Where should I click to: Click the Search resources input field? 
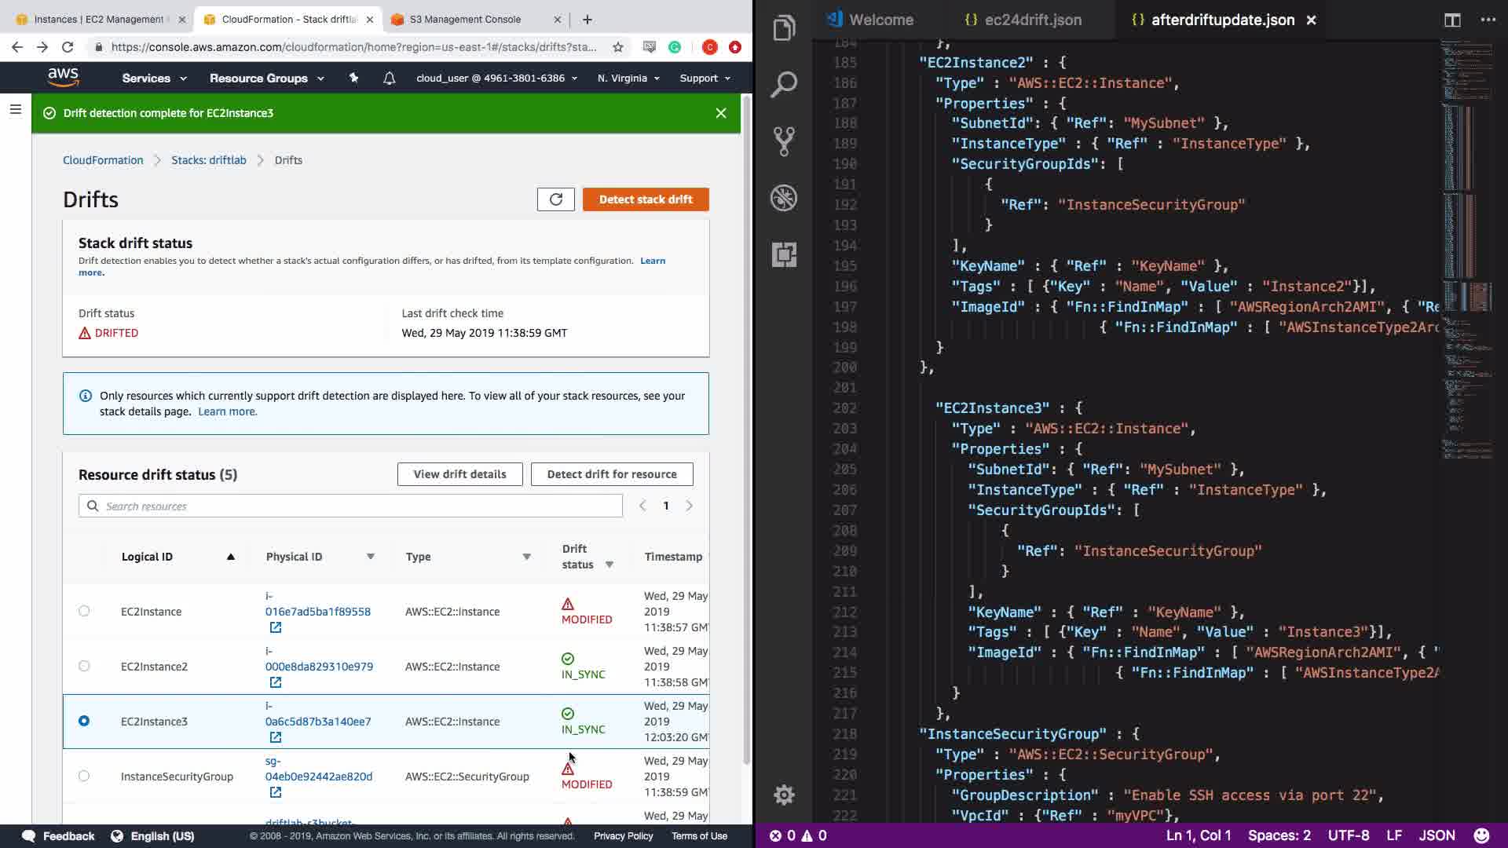[x=350, y=506]
